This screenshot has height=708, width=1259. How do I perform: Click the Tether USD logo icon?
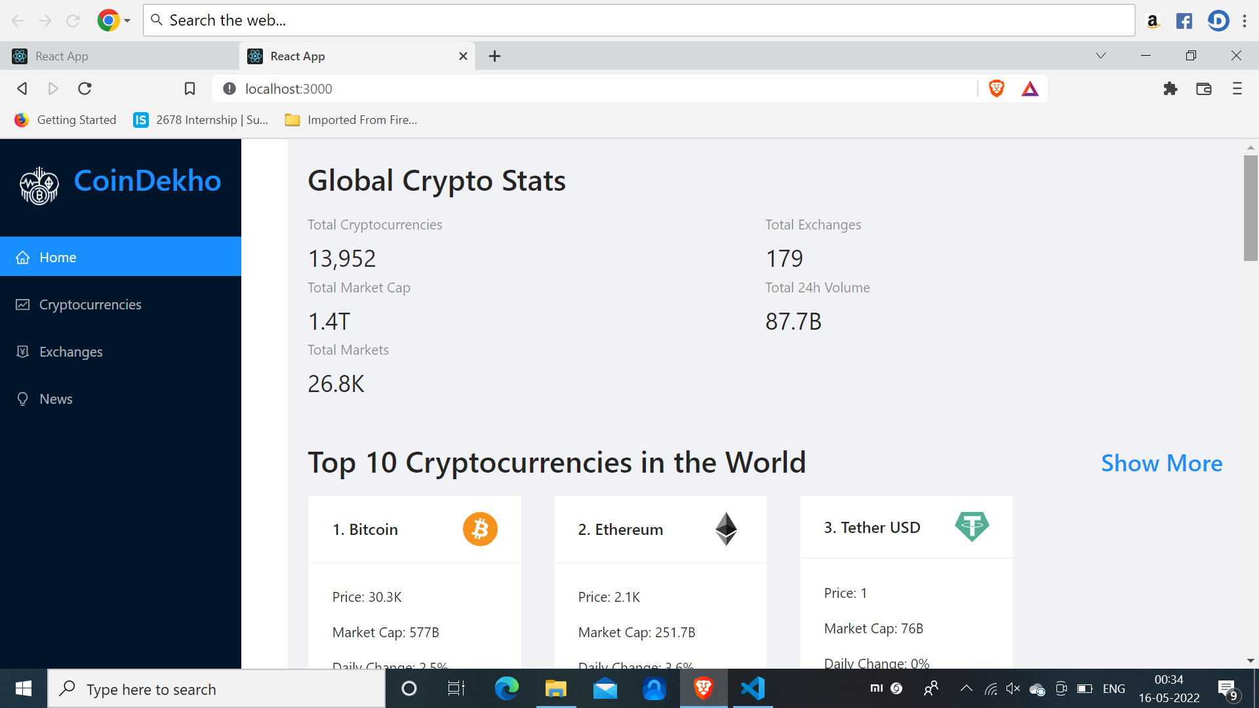971,526
